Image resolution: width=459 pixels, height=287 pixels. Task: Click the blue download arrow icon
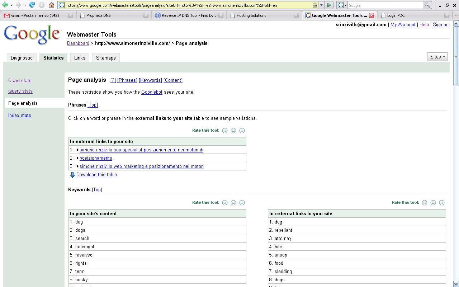pyautogui.click(x=72, y=175)
